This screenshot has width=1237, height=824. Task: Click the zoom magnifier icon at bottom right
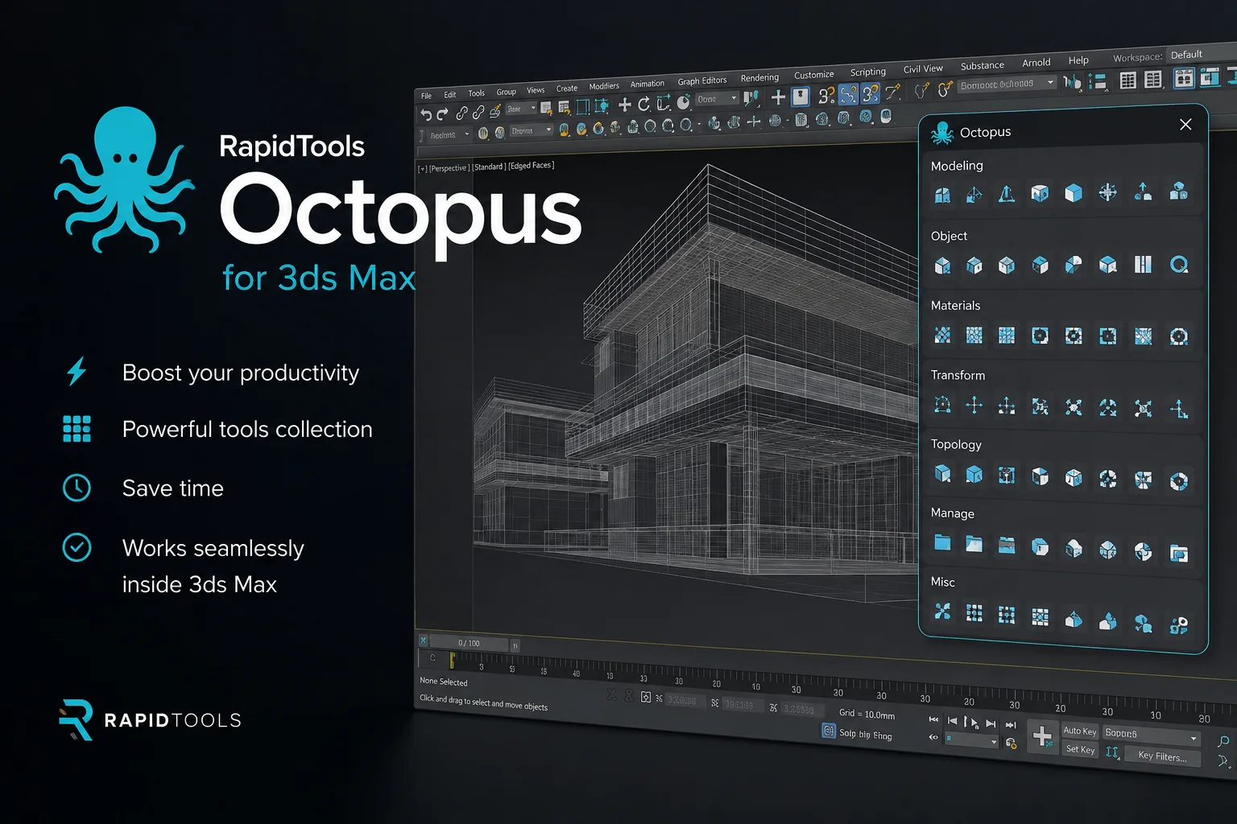[1223, 741]
